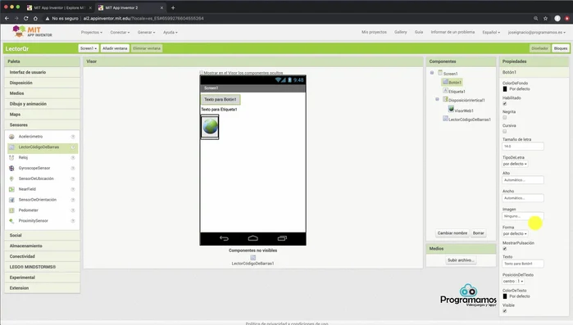The width and height of the screenshot is (573, 325).
Task: Select the VisorWeb globe in the viewer
Action: 210,127
